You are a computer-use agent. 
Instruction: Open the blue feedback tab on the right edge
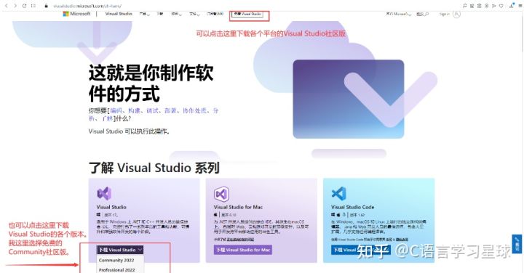tap(517, 244)
